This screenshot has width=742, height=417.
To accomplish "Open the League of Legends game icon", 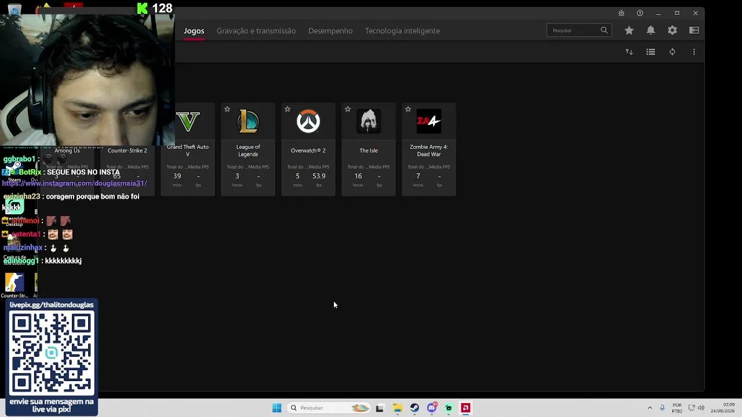I will (x=248, y=121).
